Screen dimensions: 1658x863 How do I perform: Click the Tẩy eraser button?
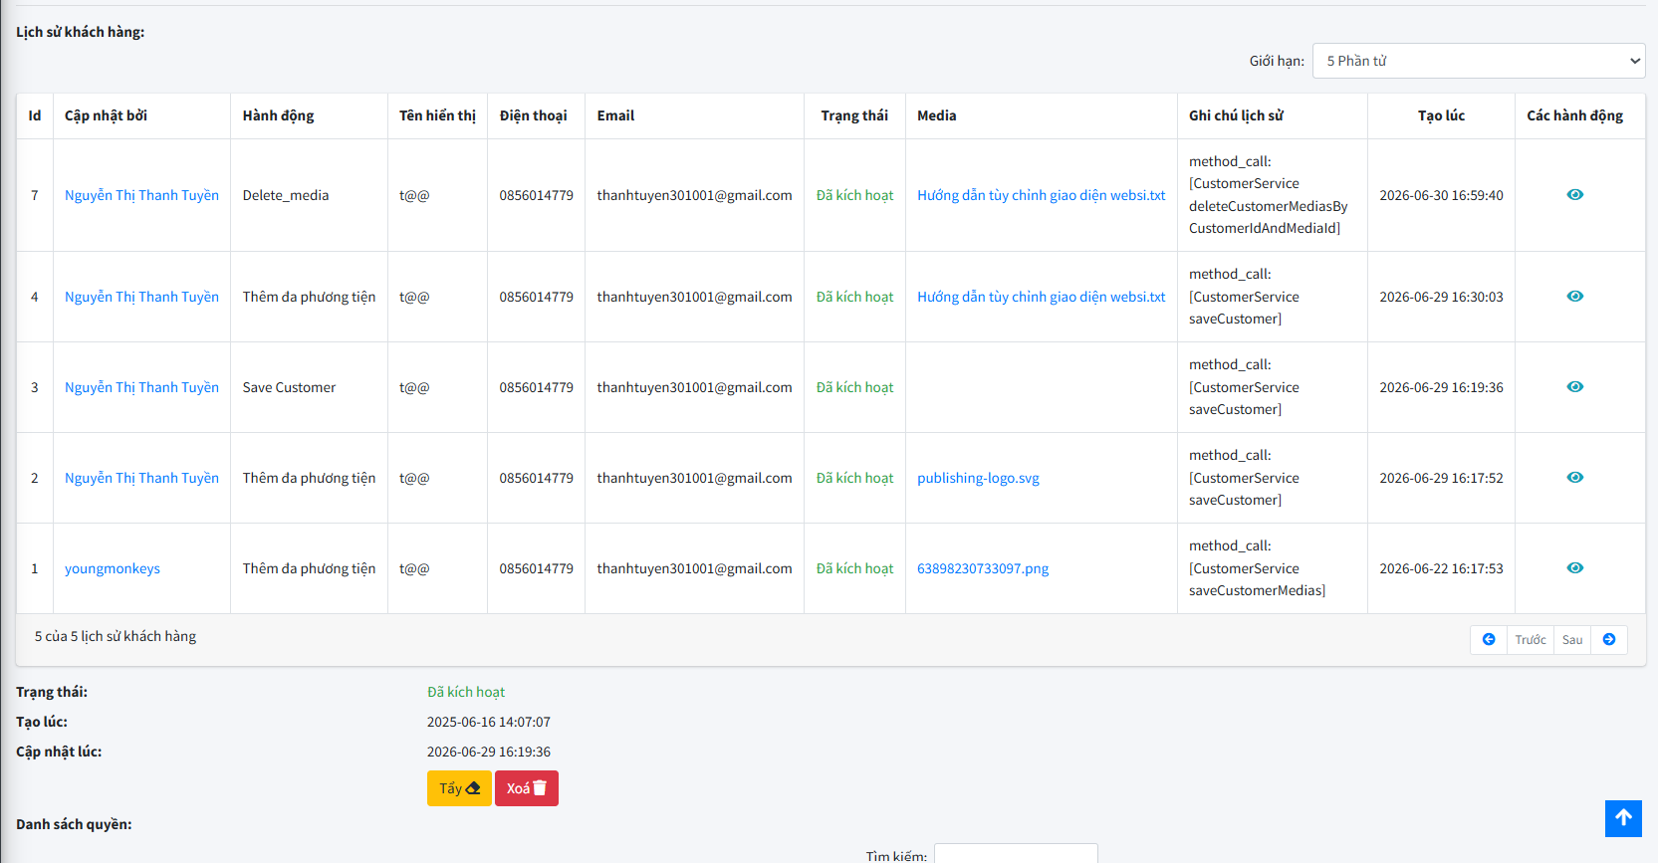tap(459, 788)
